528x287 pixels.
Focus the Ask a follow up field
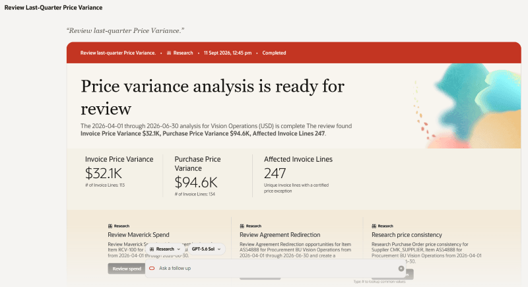click(x=275, y=269)
